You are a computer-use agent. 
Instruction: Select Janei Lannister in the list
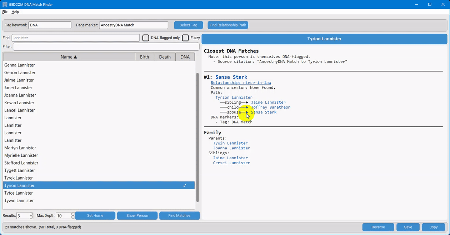(x=99, y=87)
